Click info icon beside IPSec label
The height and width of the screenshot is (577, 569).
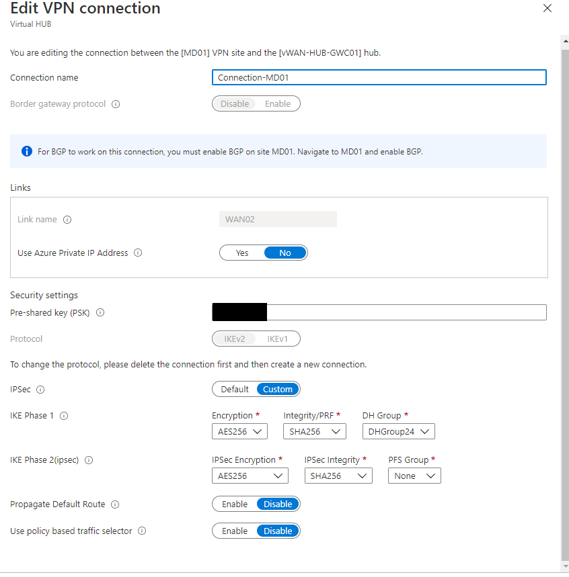(x=40, y=390)
